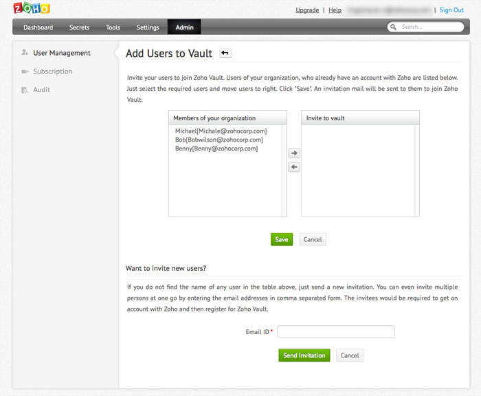
Task: Open Subscription in sidebar
Action: click(53, 71)
